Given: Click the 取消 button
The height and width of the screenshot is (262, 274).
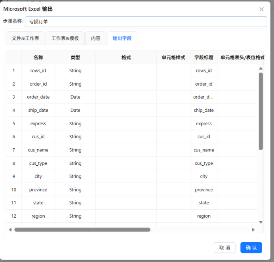Looking at the screenshot, I should pyautogui.click(x=225, y=248).
